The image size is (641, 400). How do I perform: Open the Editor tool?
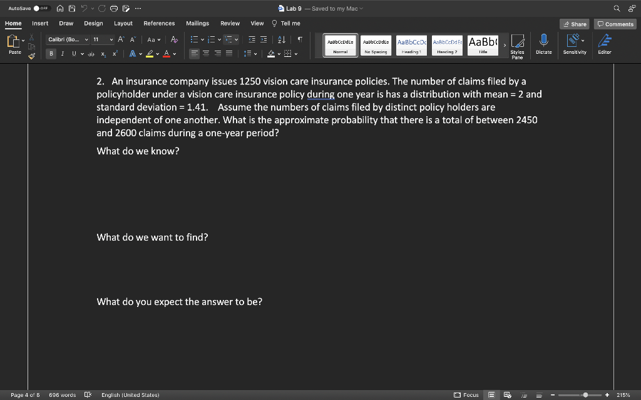[605, 44]
